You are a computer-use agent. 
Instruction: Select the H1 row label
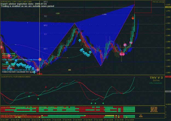[x=141, y=115]
